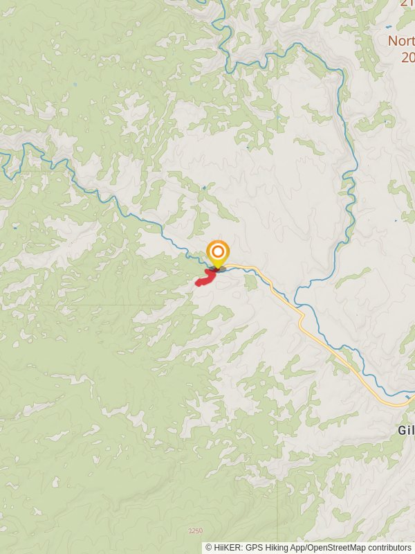Click the red highlighted trail route

[205, 278]
